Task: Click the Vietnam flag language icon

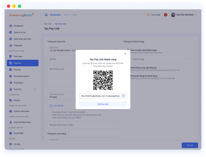Action: pos(166,15)
